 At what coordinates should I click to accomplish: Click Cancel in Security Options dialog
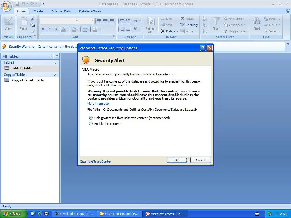[x=201, y=160]
